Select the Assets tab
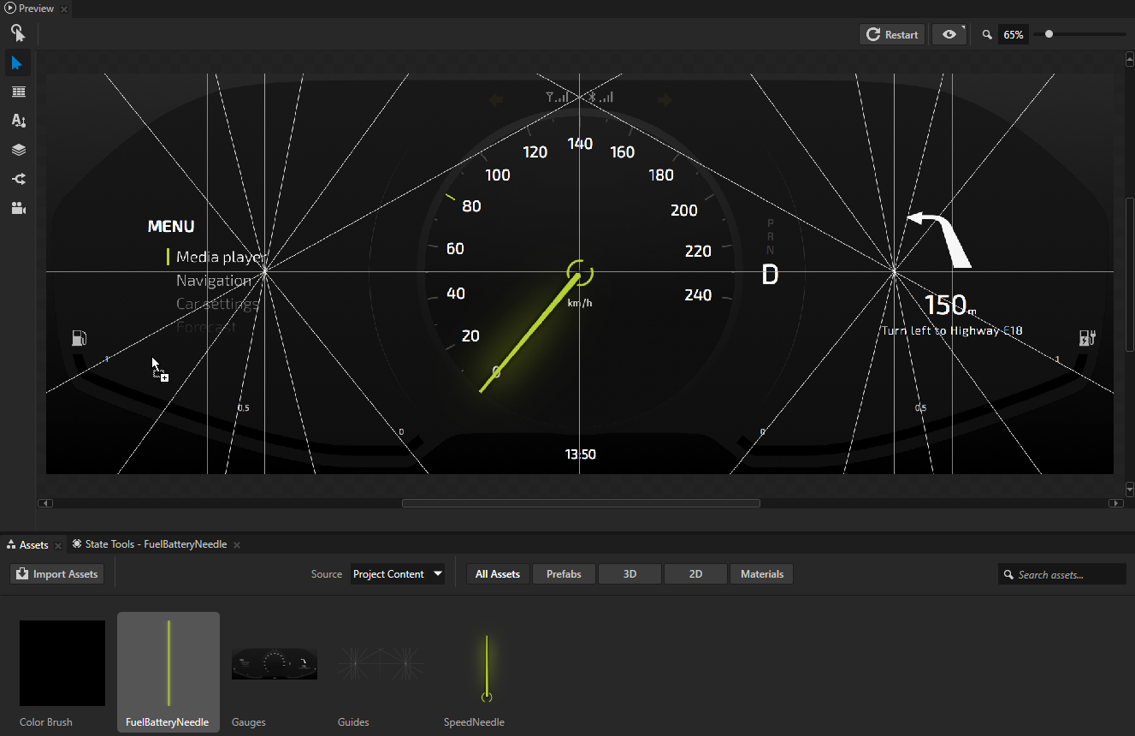The width and height of the screenshot is (1135, 736). [x=33, y=545]
